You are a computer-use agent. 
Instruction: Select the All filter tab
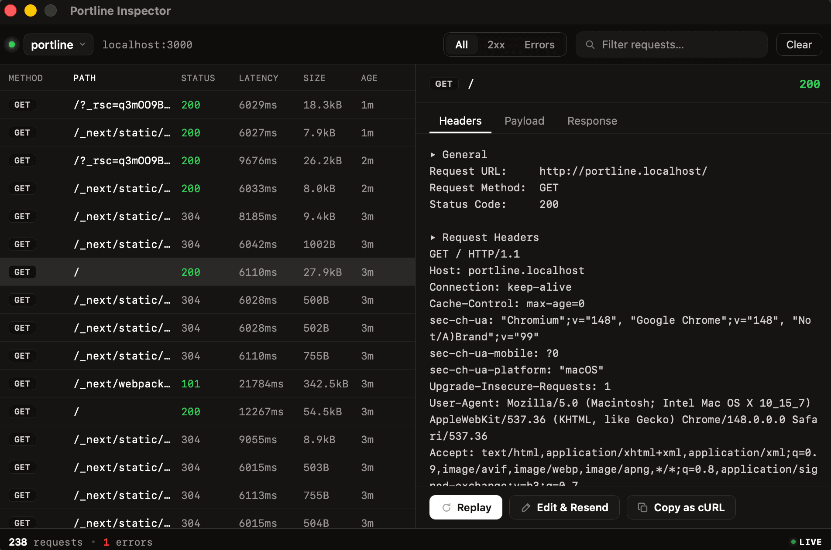pyautogui.click(x=461, y=44)
